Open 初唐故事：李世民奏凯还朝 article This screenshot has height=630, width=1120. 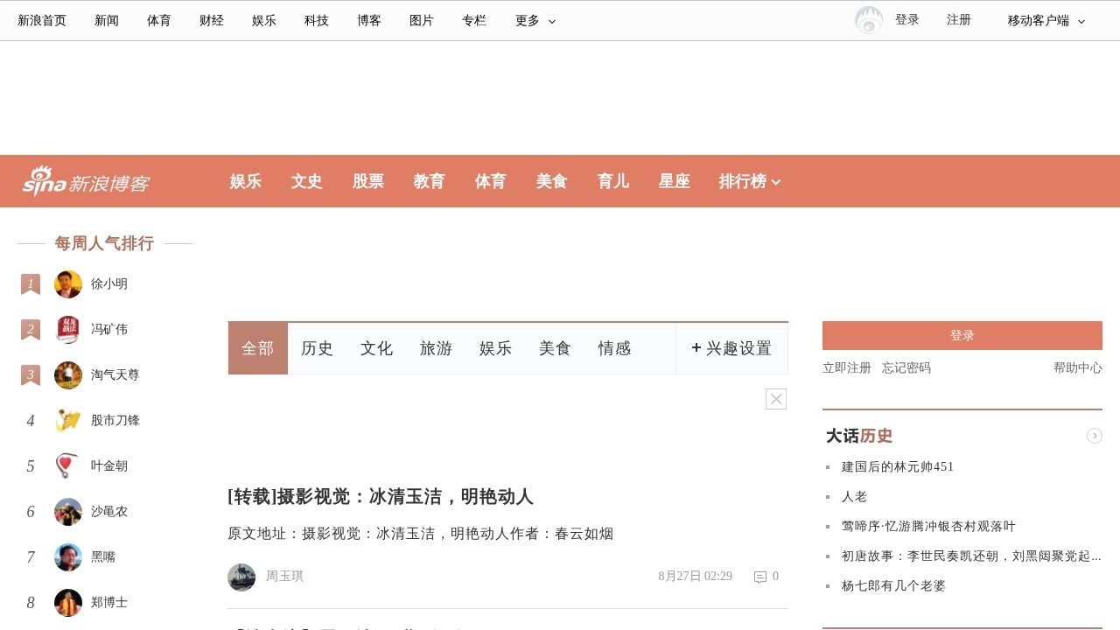coord(971,556)
